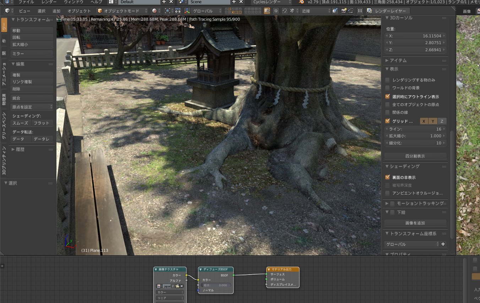This screenshot has height=303, width=480.
Task: Open the ビュー menu in 3D view header
Action: (24, 11)
